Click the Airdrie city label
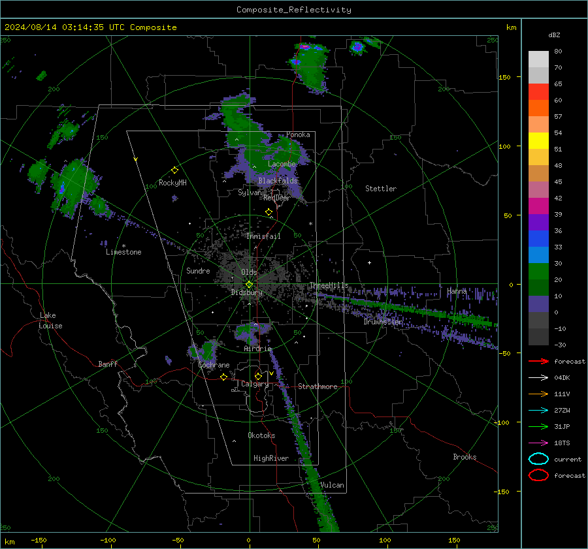The width and height of the screenshot is (588, 549). (x=257, y=349)
